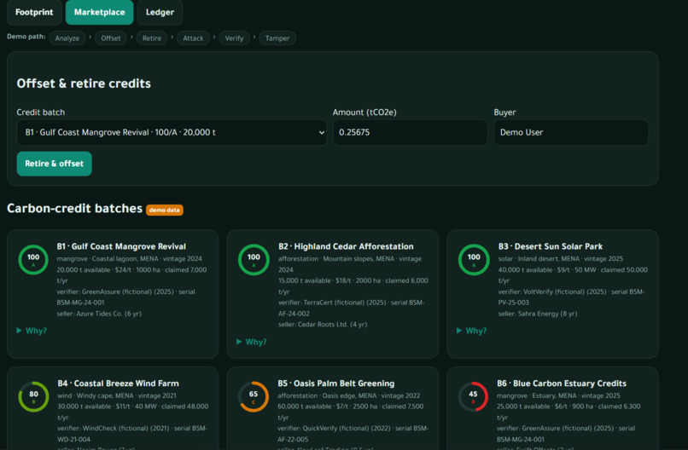Click the B4 · Coastal Breeze Wind Farm title

pos(118,384)
